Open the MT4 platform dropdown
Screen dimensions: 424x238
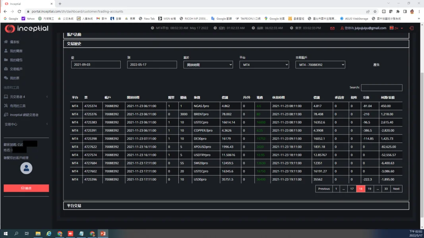pos(264,65)
